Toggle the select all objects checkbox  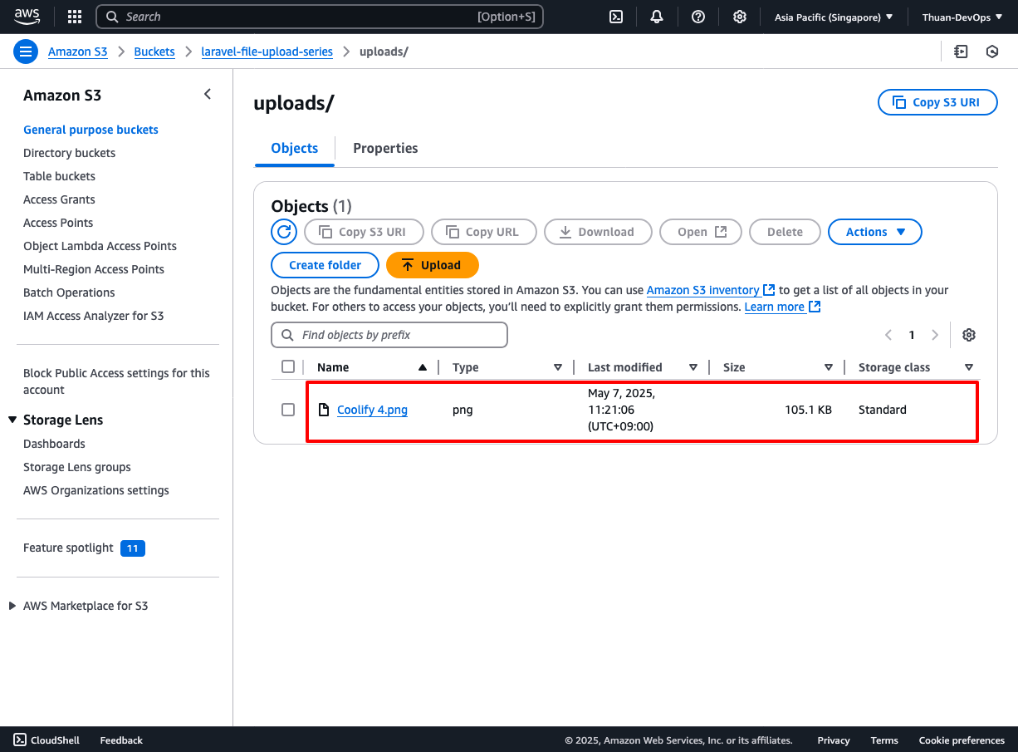[288, 367]
